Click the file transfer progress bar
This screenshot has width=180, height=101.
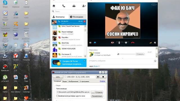[127, 54]
